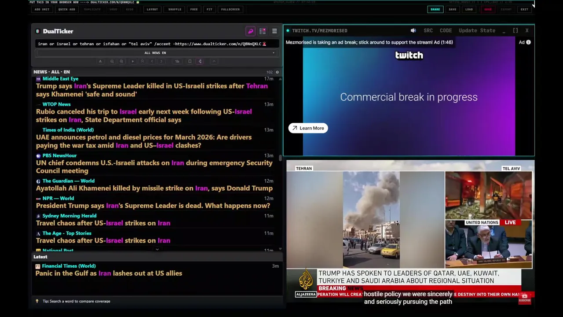Click the United Nations LIVE video feed

tap(488, 245)
